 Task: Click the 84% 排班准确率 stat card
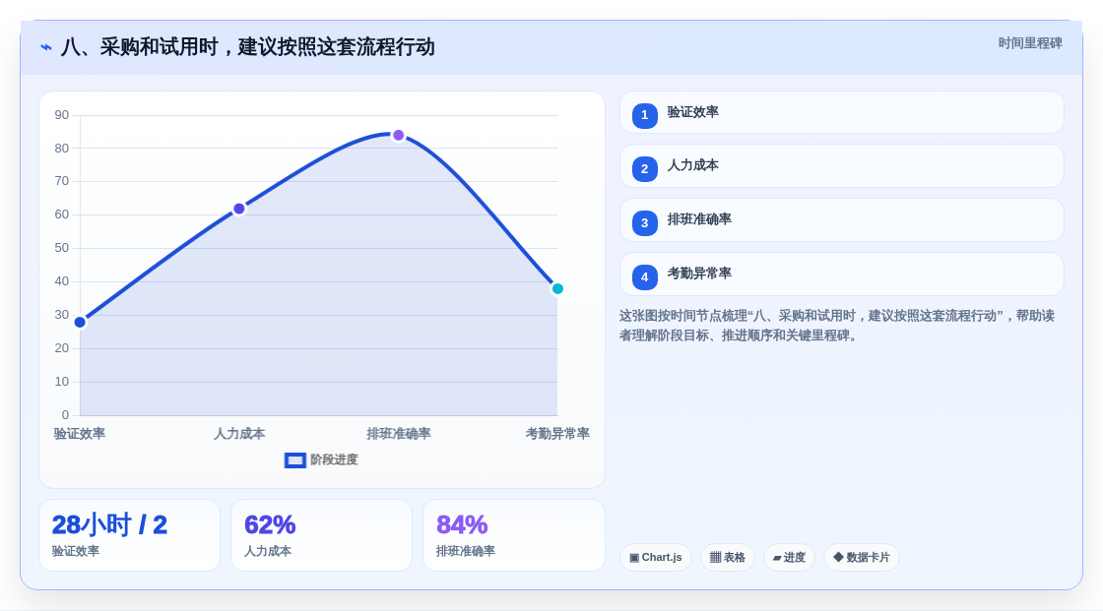click(x=513, y=536)
